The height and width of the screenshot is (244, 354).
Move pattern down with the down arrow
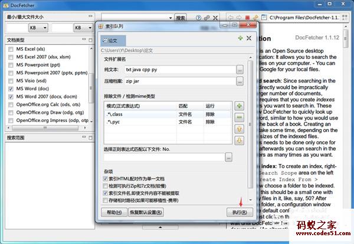point(240,141)
